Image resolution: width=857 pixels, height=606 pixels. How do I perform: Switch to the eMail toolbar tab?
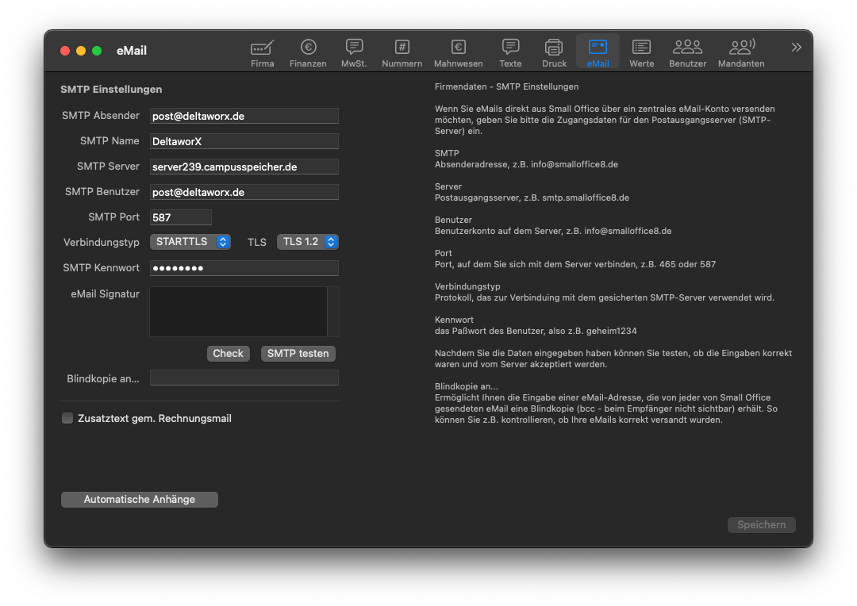pos(598,52)
